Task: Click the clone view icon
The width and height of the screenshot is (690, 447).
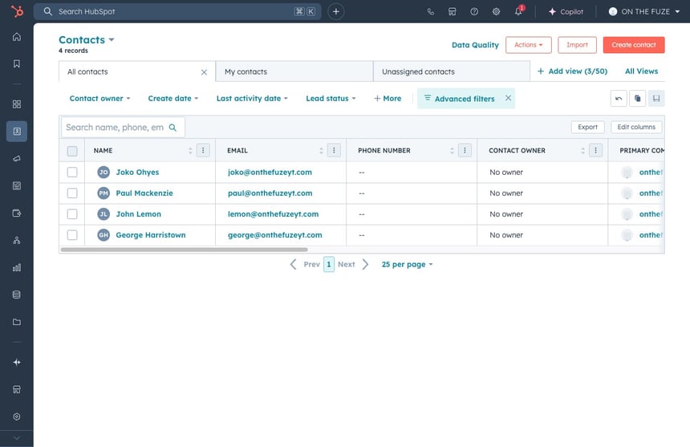Action: point(637,99)
